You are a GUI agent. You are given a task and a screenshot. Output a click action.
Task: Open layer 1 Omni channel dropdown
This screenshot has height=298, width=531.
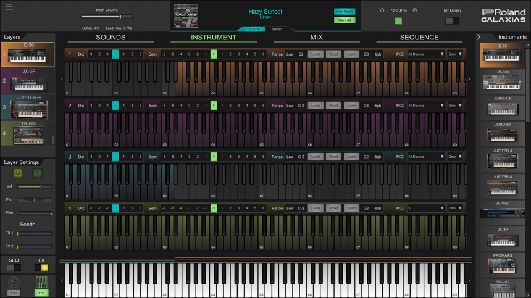455,54
